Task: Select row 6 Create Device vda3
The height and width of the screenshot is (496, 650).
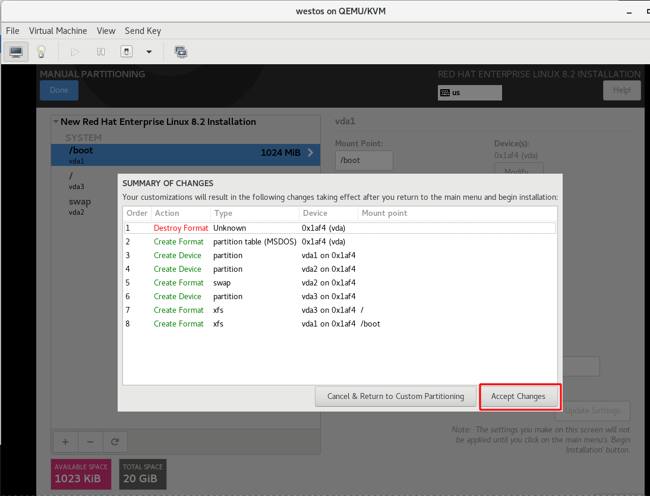Action: coord(340,296)
